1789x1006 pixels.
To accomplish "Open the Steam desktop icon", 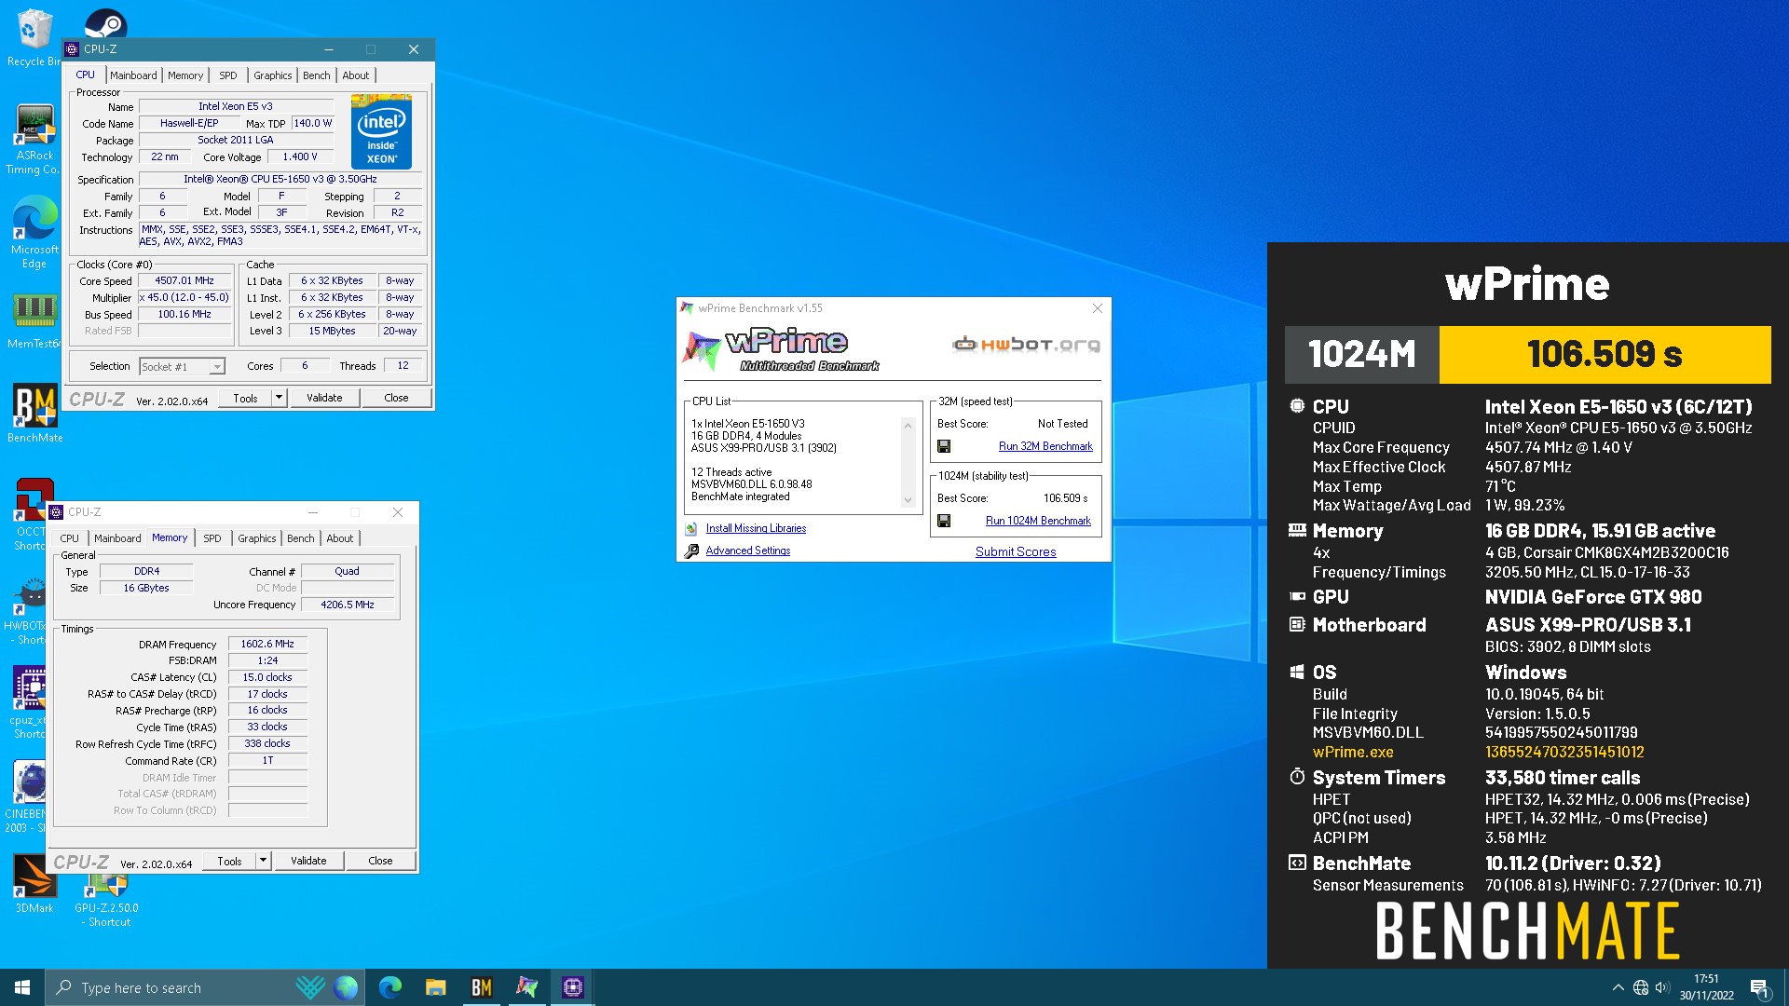I will click(106, 22).
